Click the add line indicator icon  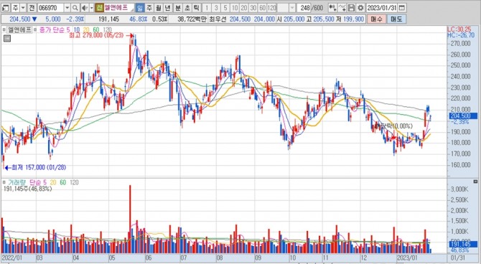(342, 8)
